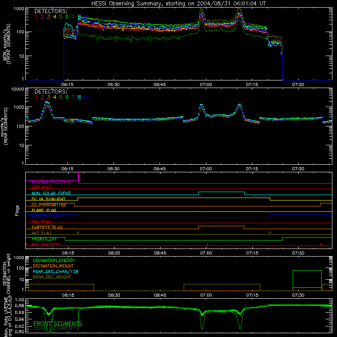Image resolution: width=337 pixels, height=337 pixels.
Task: Click olive detector 5 in front segments legend
Action: pos(61,17)
